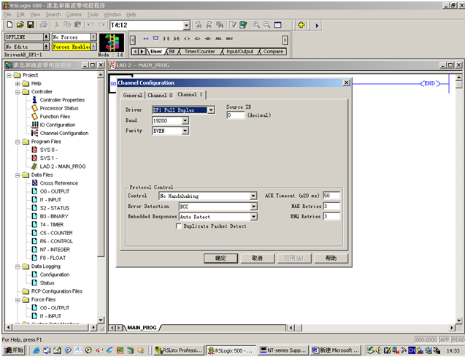This screenshot has width=465, height=357.
Task: Open the Control handshaking dropdown
Action: 253,196
